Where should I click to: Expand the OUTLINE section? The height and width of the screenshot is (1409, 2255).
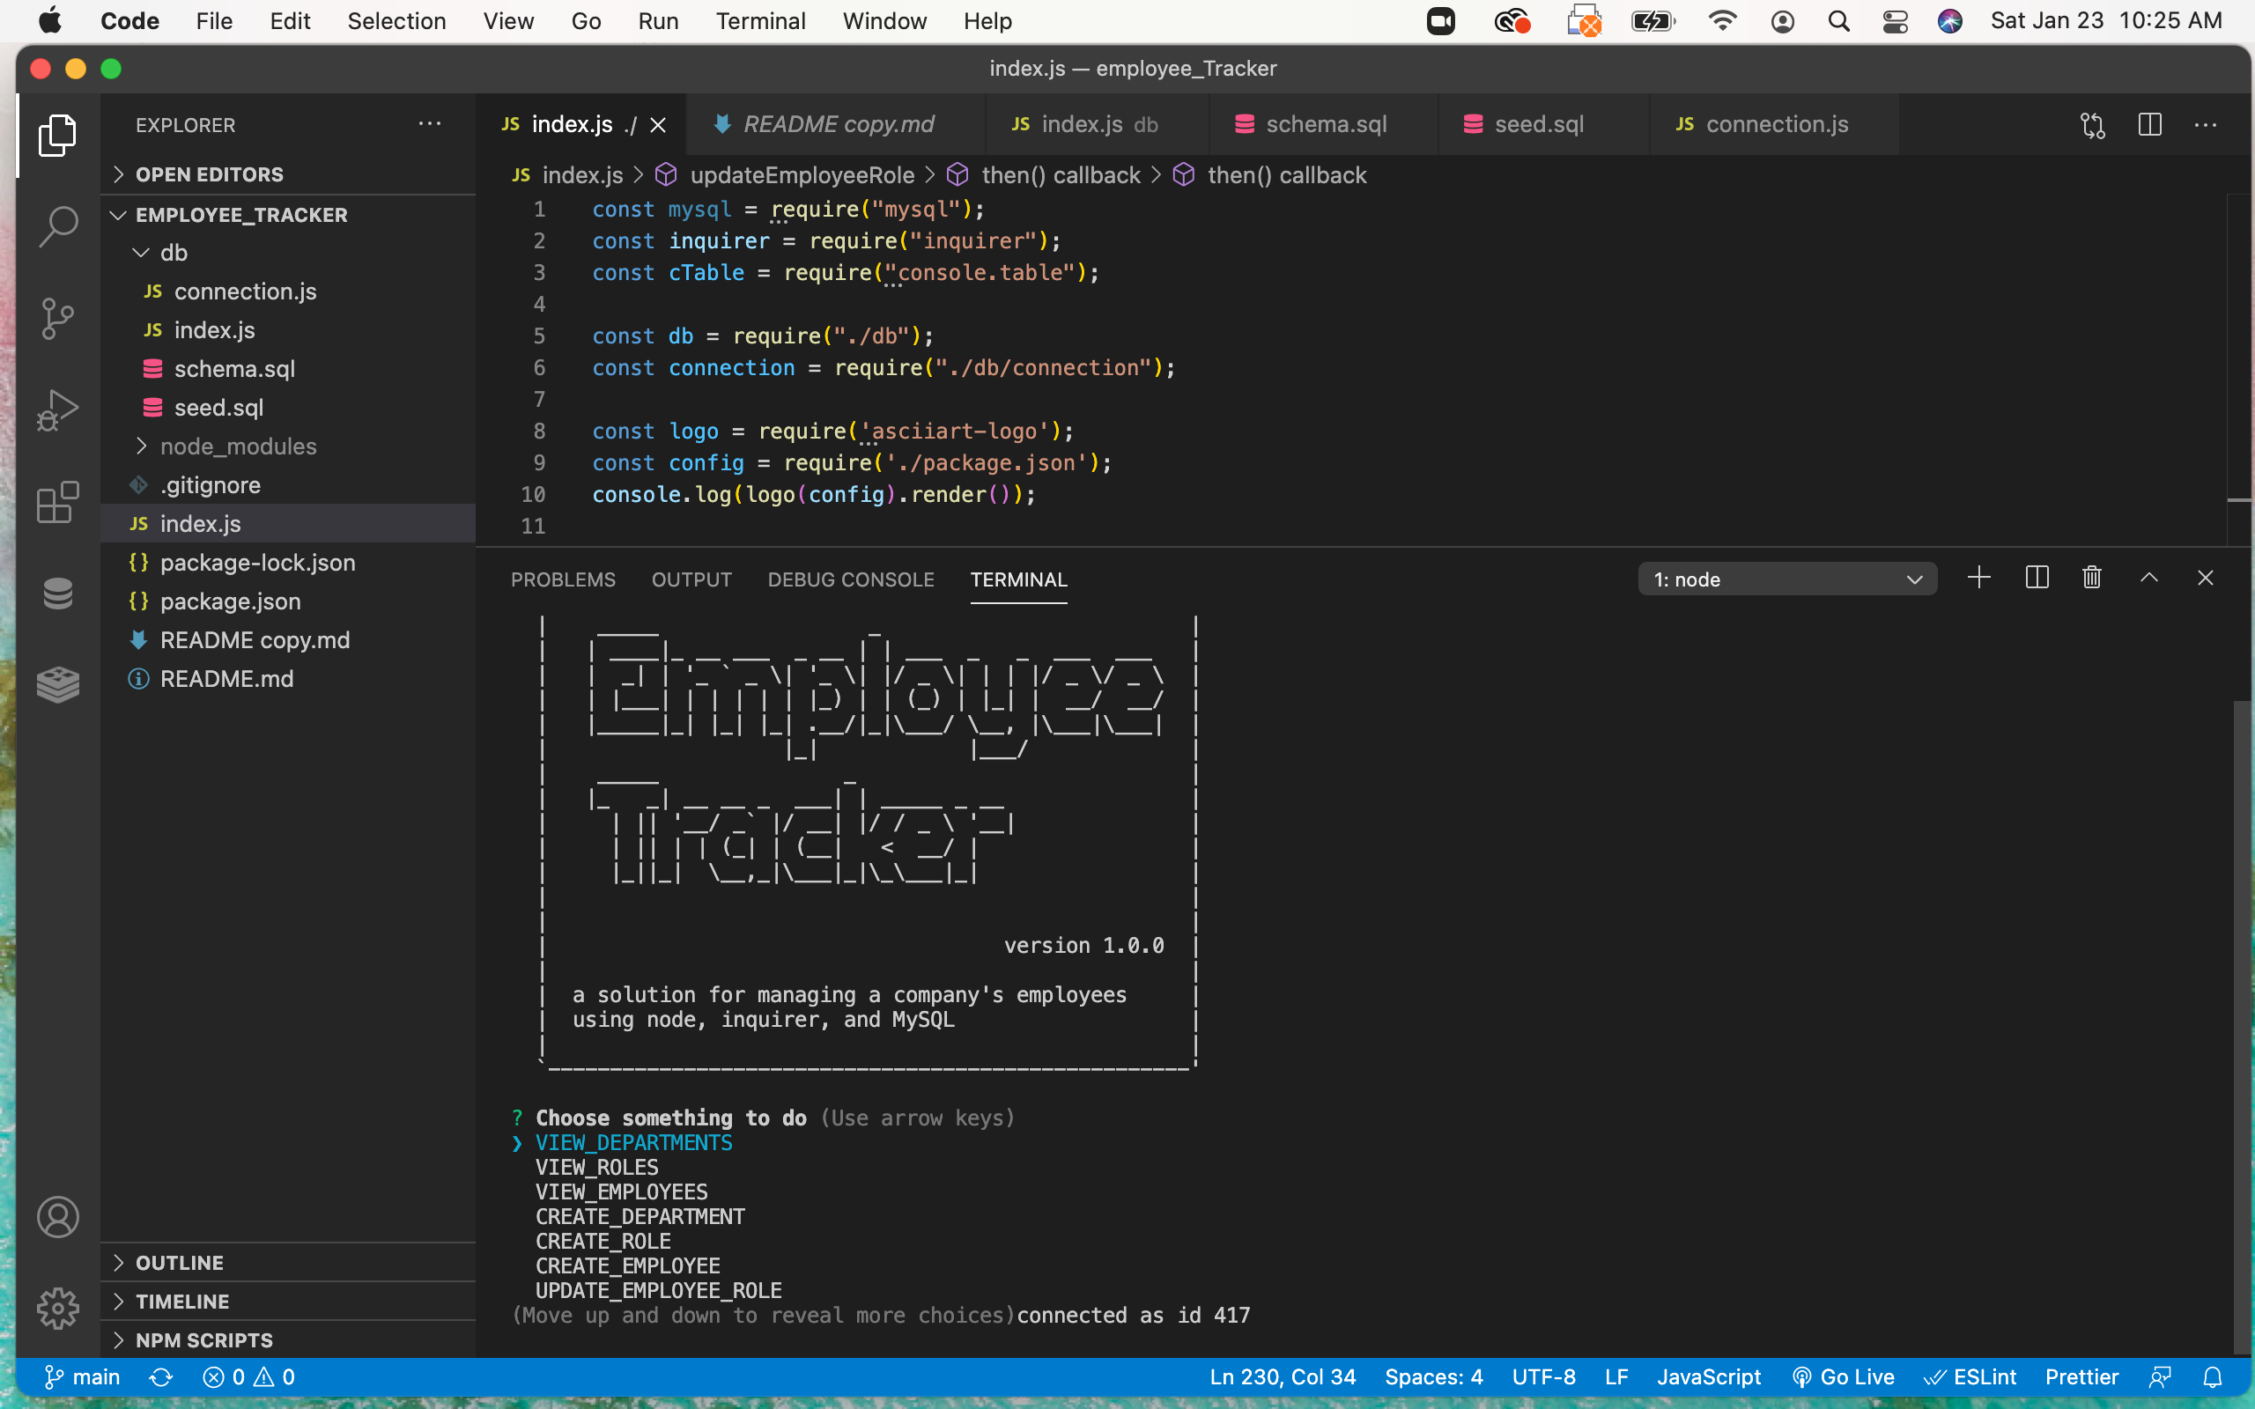180,1263
